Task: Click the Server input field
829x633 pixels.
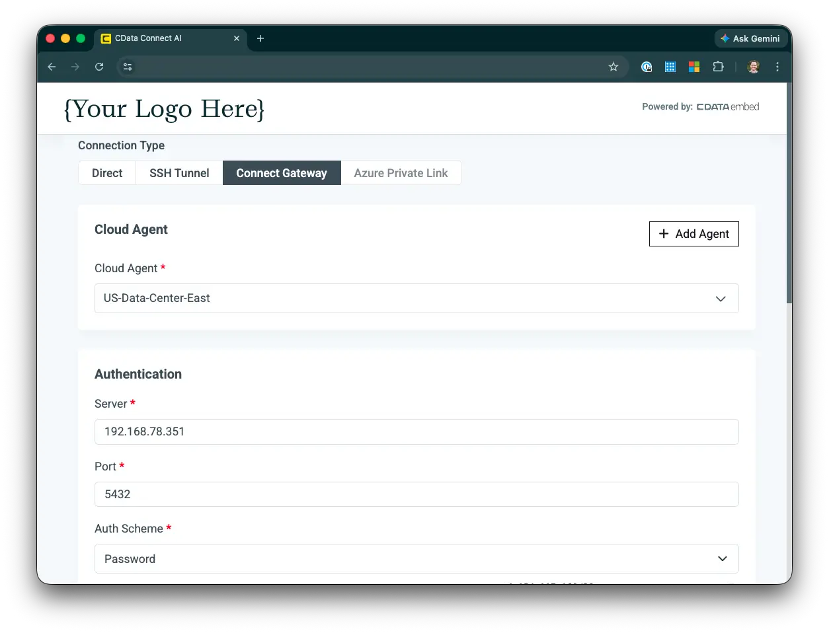Action: point(416,431)
